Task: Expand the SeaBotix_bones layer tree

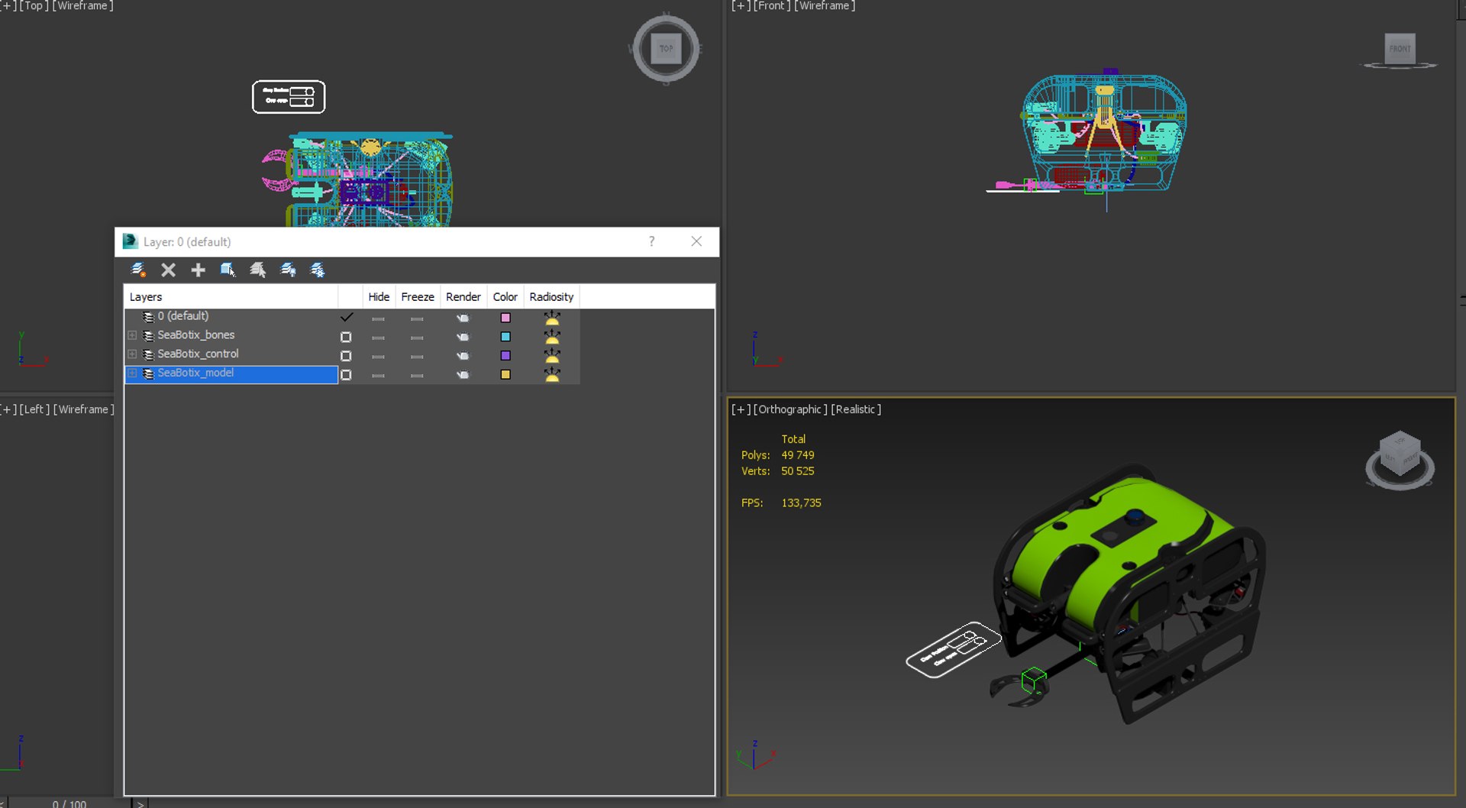Action: (x=132, y=335)
